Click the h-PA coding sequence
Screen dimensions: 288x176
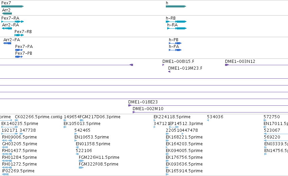175,50
